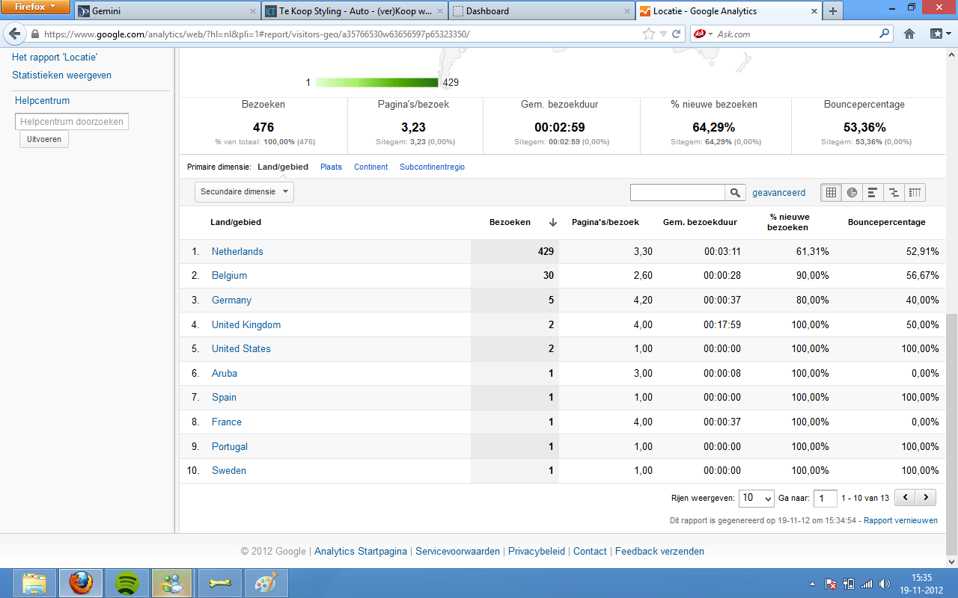This screenshot has width=958, height=598.
Task: Switch to the data table view icon
Action: (831, 193)
